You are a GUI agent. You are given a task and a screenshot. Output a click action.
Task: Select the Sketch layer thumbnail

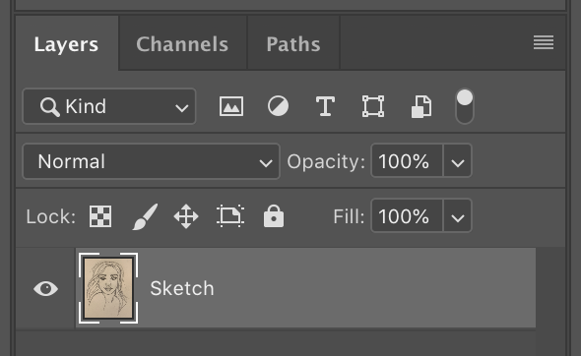108,288
